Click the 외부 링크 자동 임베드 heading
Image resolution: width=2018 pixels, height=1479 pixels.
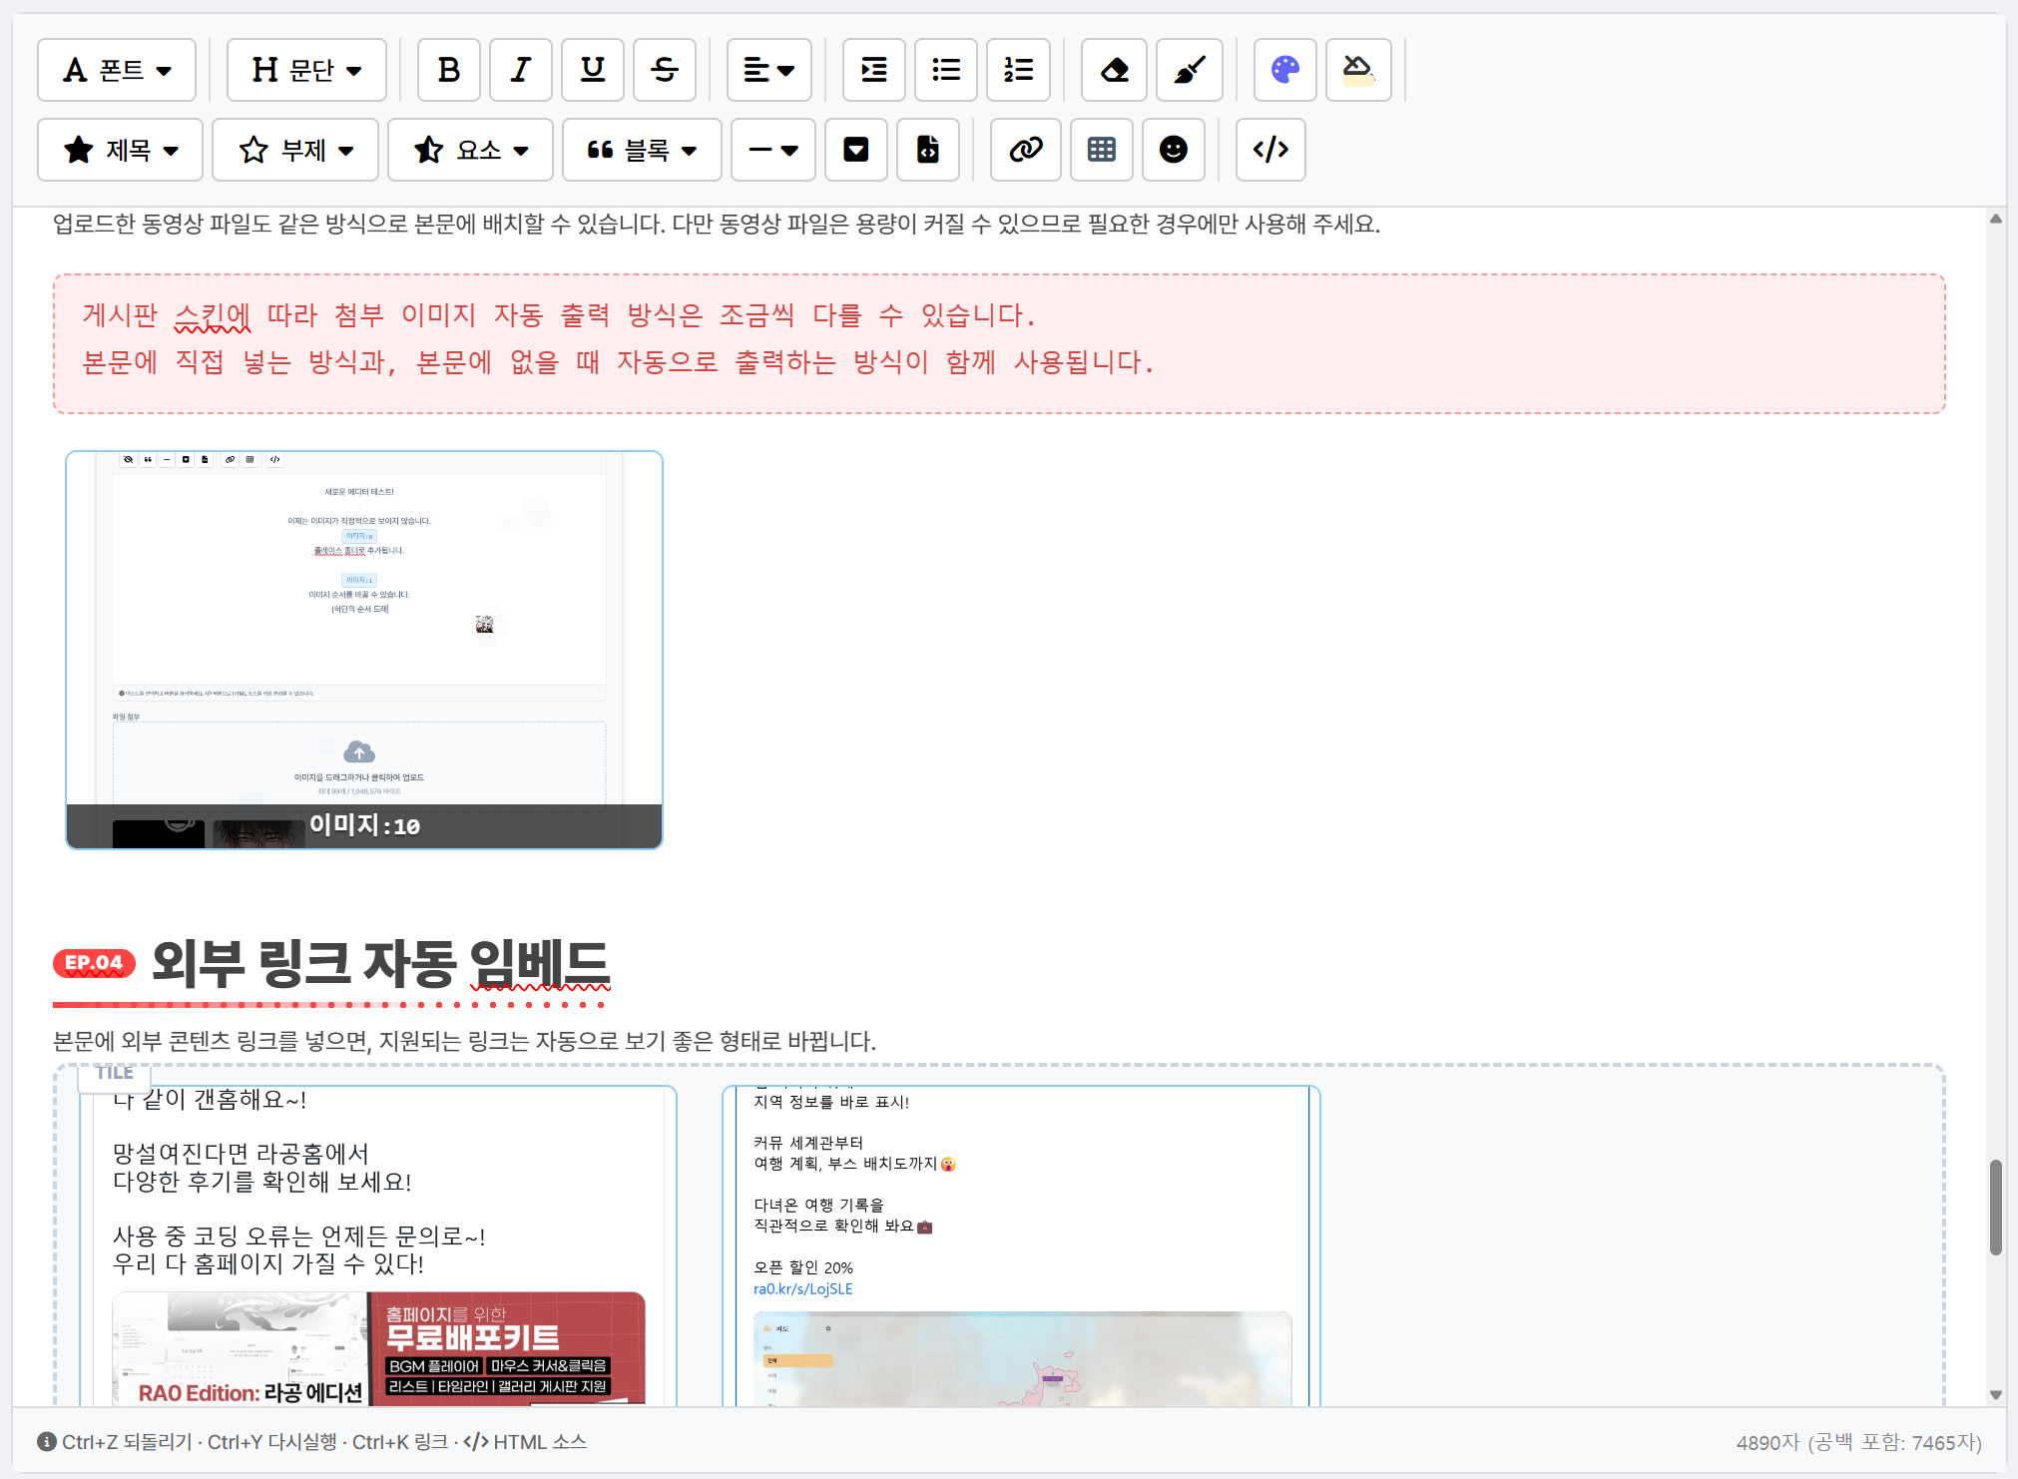coord(380,963)
